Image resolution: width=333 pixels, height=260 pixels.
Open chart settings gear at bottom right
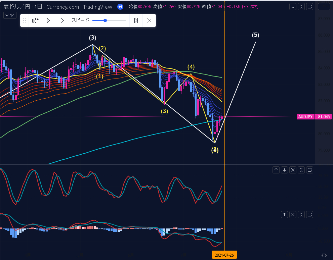pos(324,255)
